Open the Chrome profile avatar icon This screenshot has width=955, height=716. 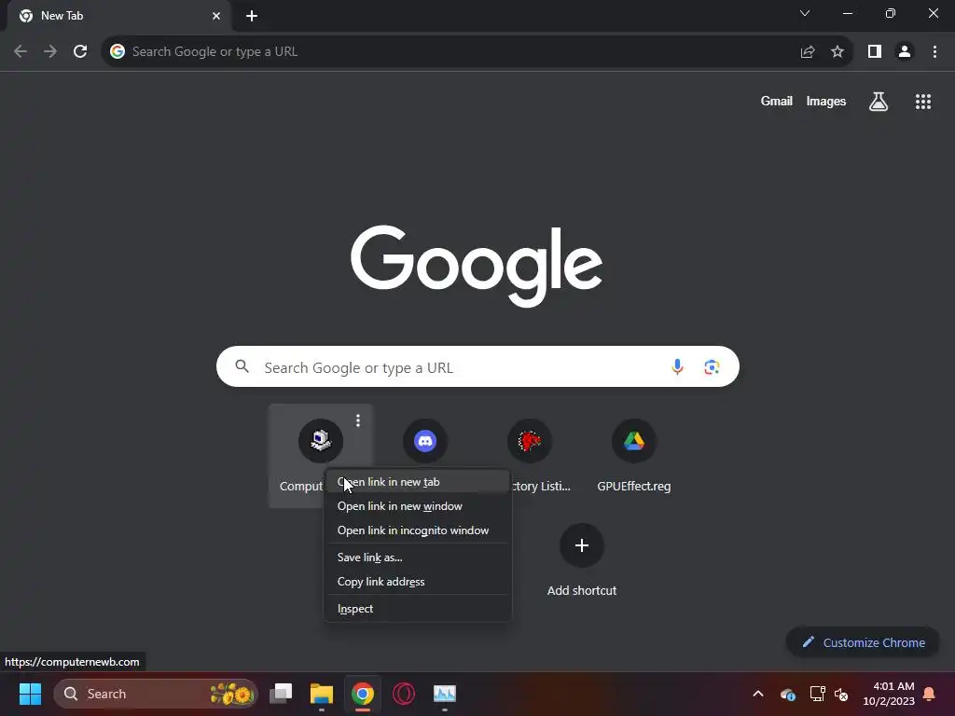(x=905, y=52)
